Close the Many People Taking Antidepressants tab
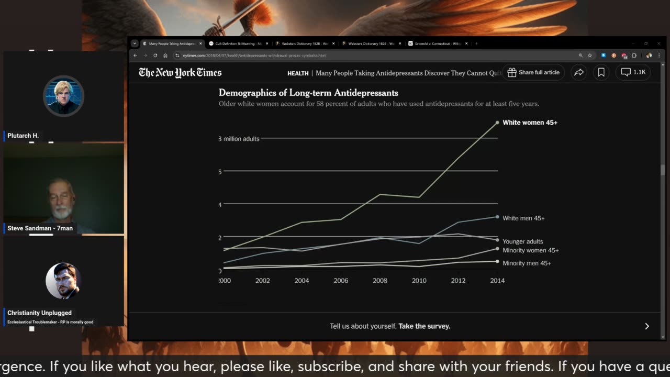670x377 pixels. (x=200, y=43)
